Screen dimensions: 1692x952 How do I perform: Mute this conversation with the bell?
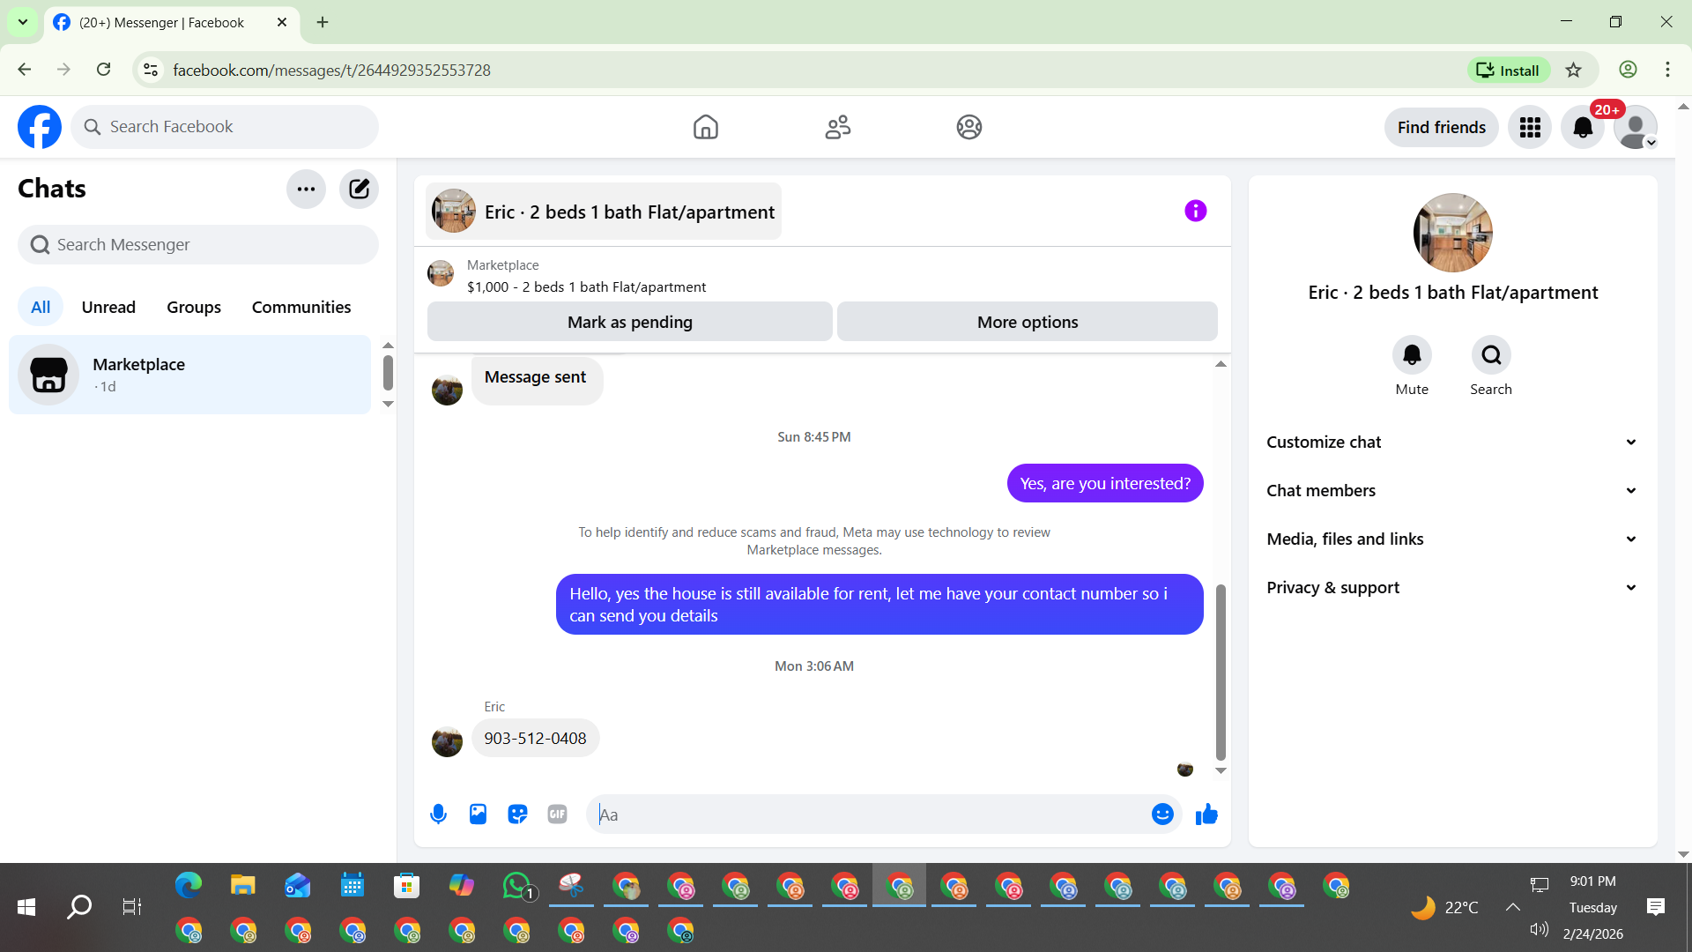pos(1412,355)
